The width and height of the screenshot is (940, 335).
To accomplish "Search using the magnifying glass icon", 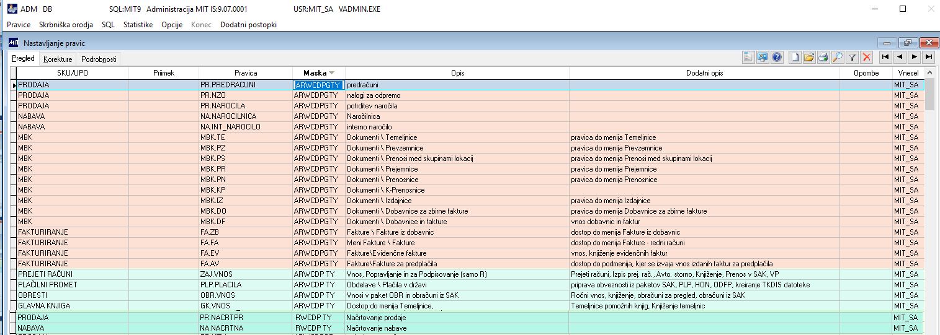I will [838, 58].
